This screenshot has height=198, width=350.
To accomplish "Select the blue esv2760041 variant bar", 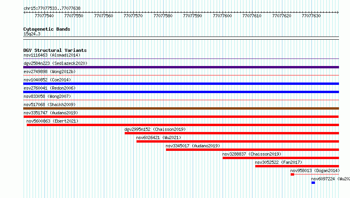I will [x=181, y=92].
